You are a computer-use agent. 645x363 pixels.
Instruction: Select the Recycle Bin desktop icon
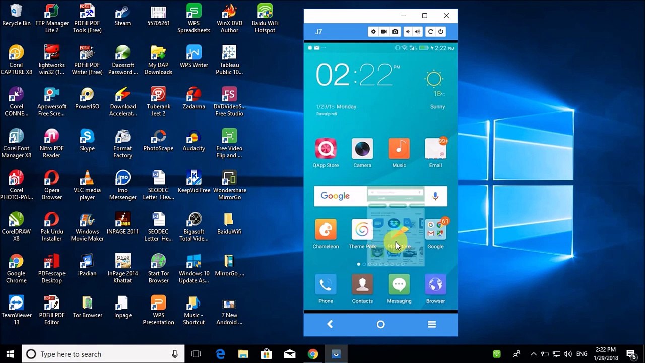point(16,15)
